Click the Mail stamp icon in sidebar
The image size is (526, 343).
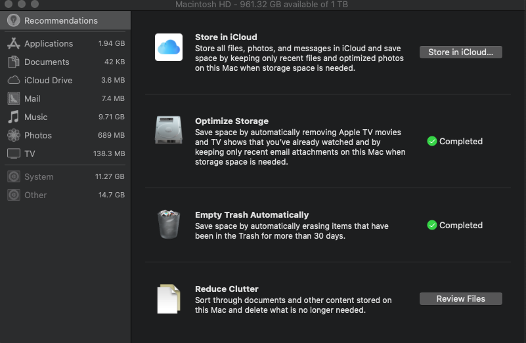(x=13, y=98)
